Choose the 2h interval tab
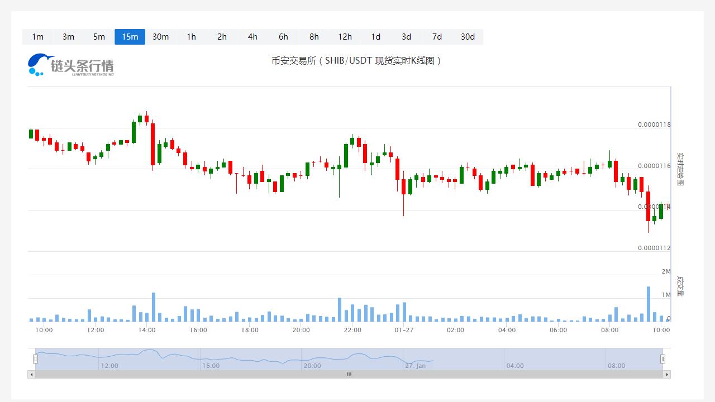715x402 pixels. (222, 37)
